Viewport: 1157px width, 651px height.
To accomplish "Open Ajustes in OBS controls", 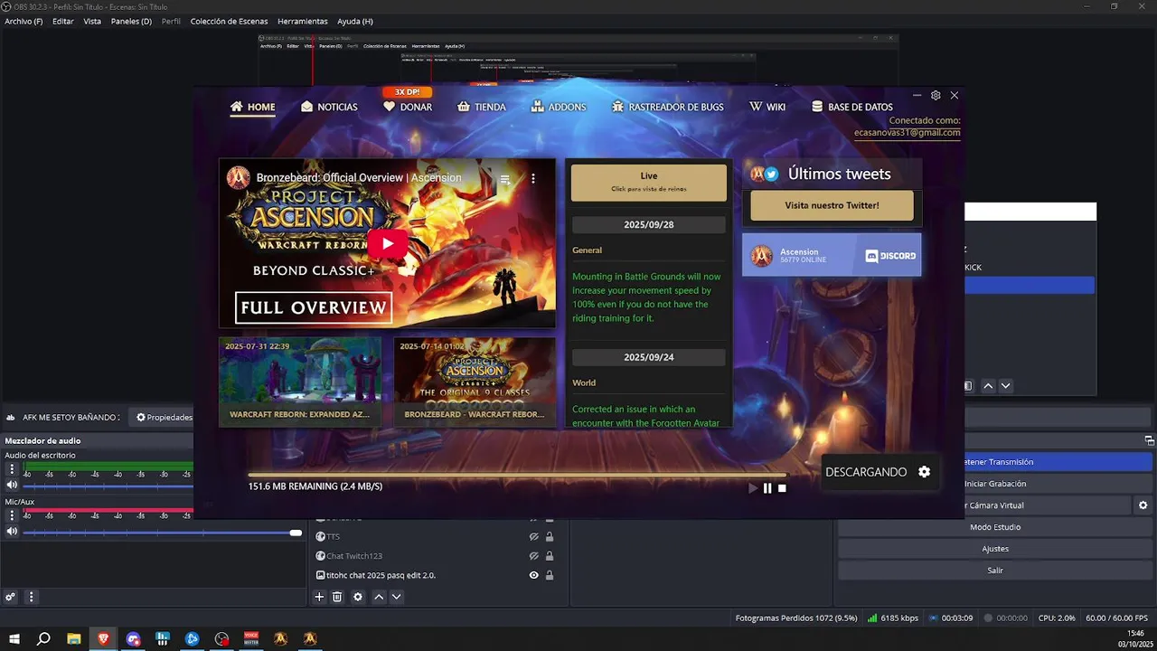I will point(995,549).
